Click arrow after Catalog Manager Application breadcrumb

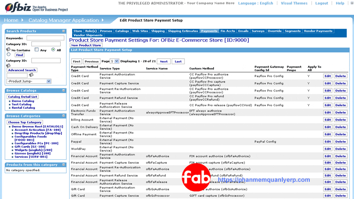click(103, 20)
